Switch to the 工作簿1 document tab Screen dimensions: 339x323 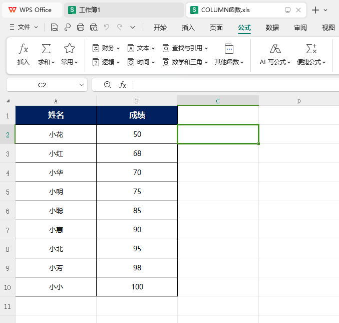pyautogui.click(x=124, y=10)
